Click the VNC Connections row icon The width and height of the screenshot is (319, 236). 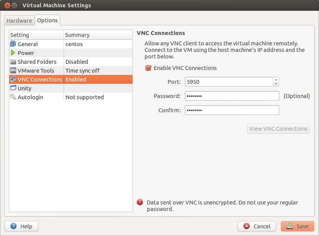tap(13, 79)
